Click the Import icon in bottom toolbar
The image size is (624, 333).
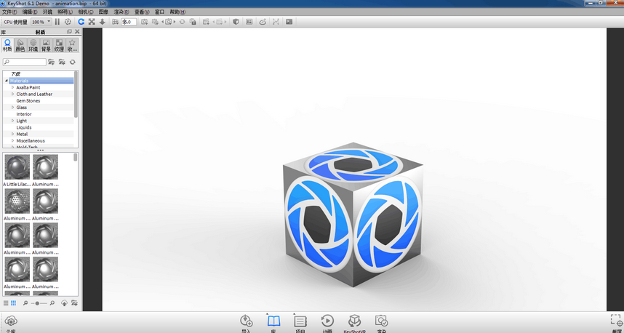[246, 321]
